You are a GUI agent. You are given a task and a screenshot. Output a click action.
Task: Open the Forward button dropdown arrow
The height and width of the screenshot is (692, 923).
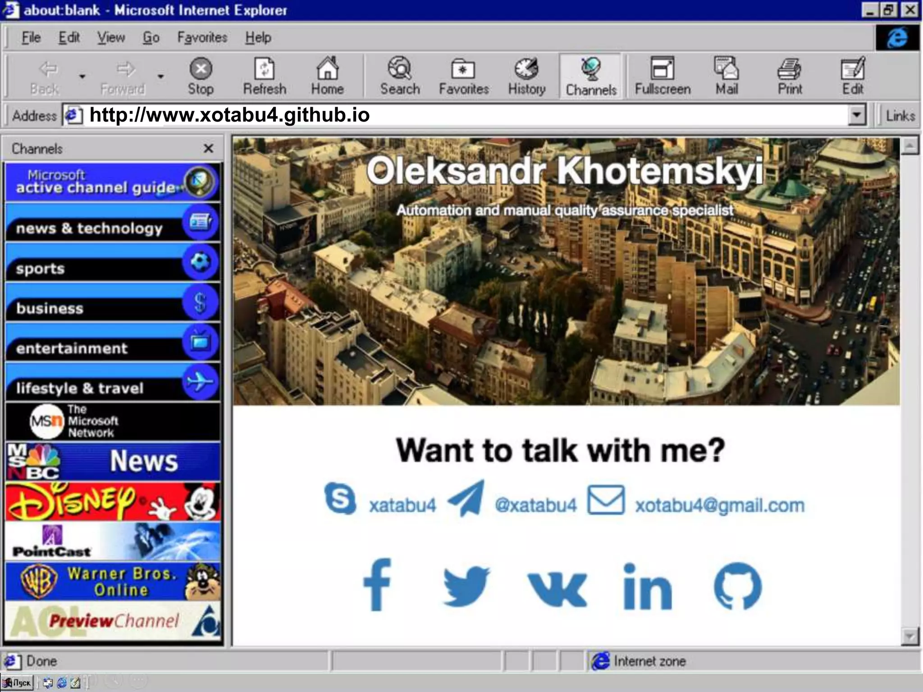point(160,76)
